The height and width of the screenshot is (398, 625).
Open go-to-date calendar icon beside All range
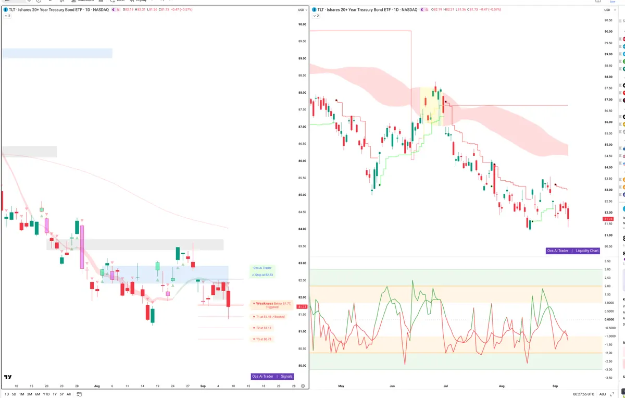(x=79, y=394)
